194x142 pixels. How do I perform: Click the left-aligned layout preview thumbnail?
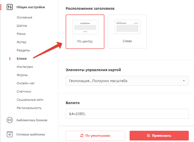[127, 27]
